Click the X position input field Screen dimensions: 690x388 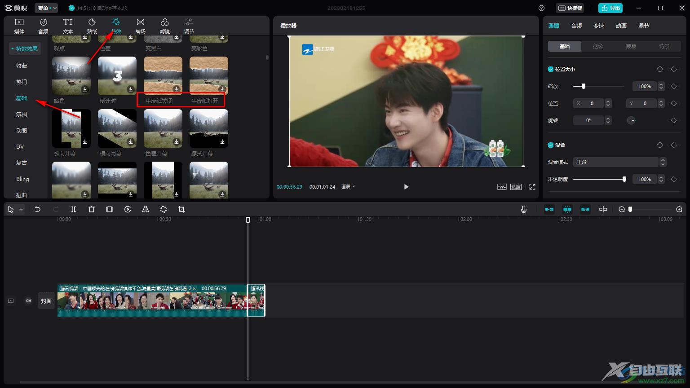[589, 103]
